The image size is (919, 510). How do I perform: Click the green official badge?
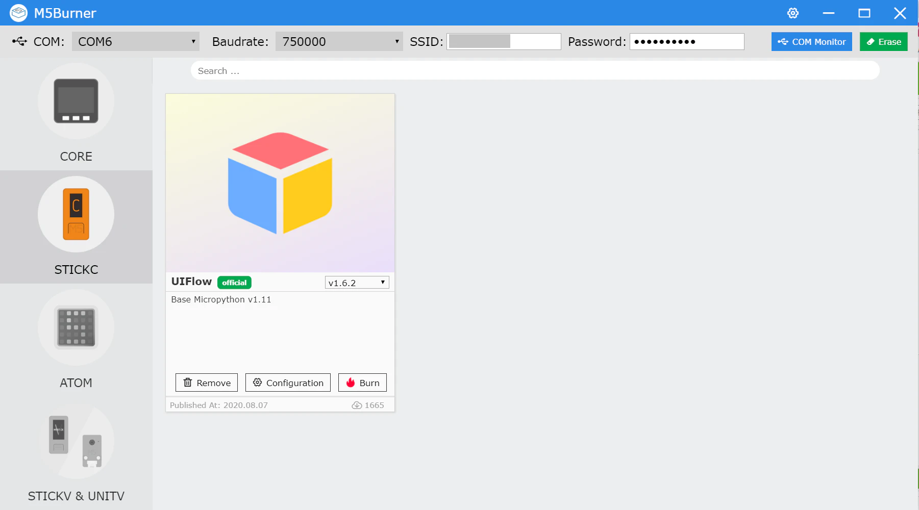234,283
